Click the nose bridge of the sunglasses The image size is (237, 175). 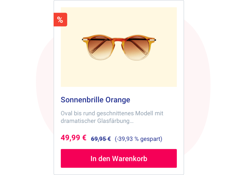(118, 41)
